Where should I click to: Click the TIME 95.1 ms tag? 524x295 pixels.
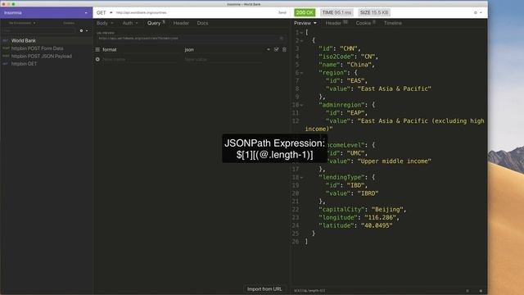tap(337, 13)
